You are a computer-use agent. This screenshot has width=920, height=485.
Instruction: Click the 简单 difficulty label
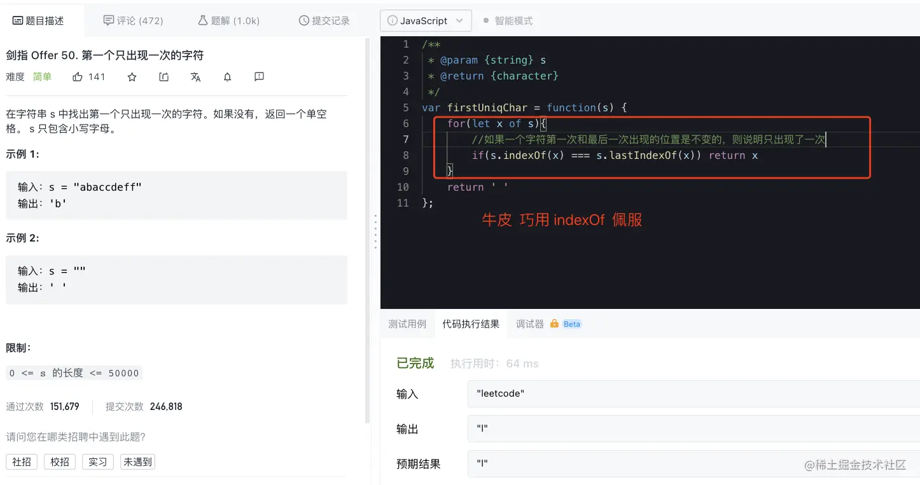[42, 77]
